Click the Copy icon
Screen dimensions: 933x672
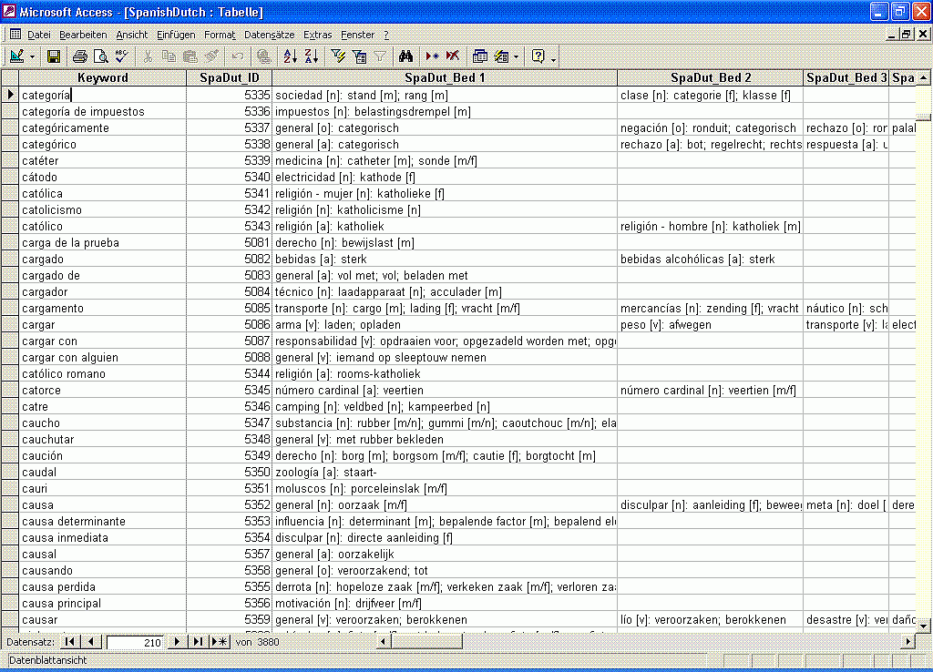click(x=169, y=56)
